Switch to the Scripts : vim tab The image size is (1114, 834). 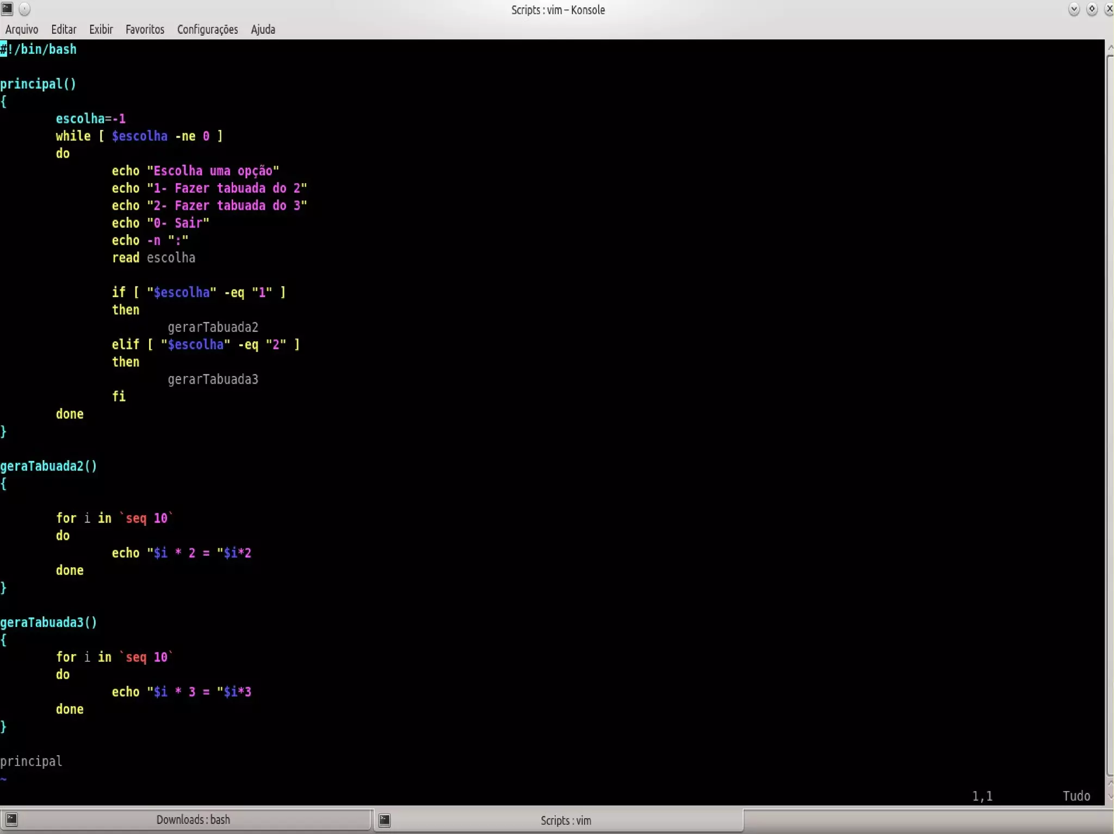(x=565, y=820)
